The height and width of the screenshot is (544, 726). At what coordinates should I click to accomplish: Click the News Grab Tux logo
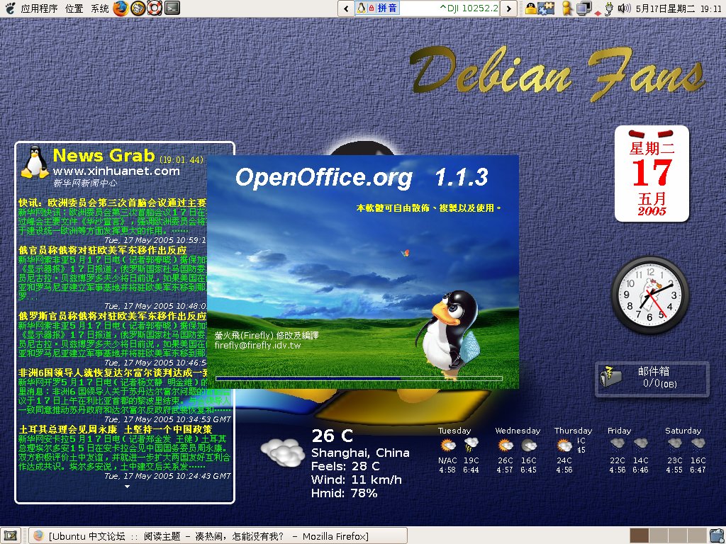[x=35, y=162]
